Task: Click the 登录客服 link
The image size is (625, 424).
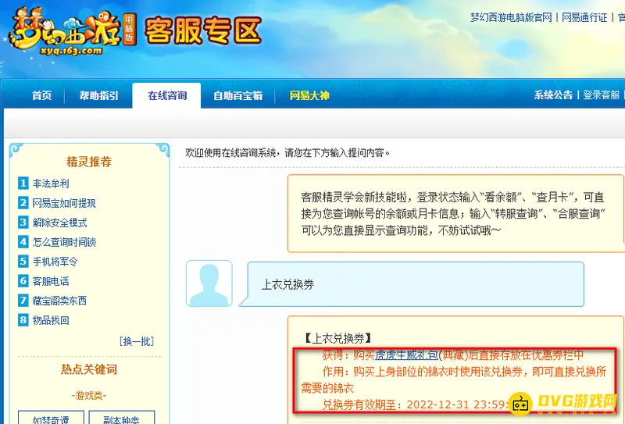Action: [x=601, y=94]
